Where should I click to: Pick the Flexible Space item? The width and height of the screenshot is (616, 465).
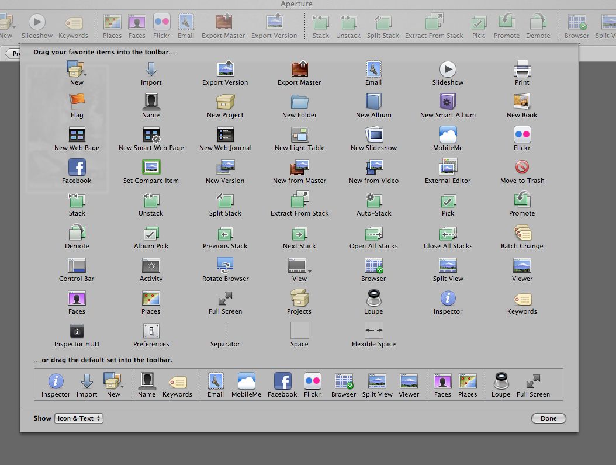373,331
